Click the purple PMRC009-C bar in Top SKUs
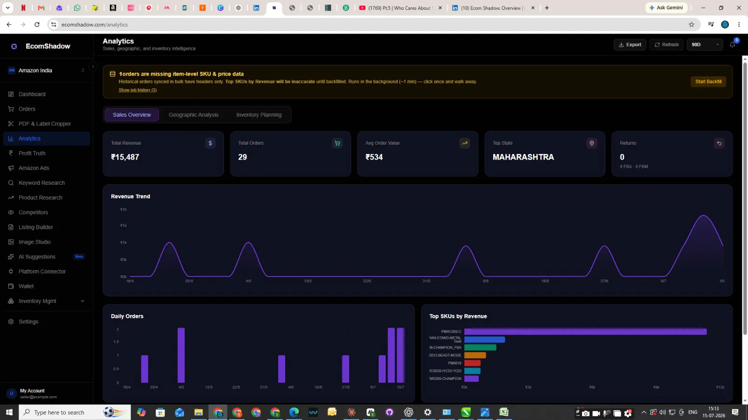The height and width of the screenshot is (420, 748). click(585, 332)
